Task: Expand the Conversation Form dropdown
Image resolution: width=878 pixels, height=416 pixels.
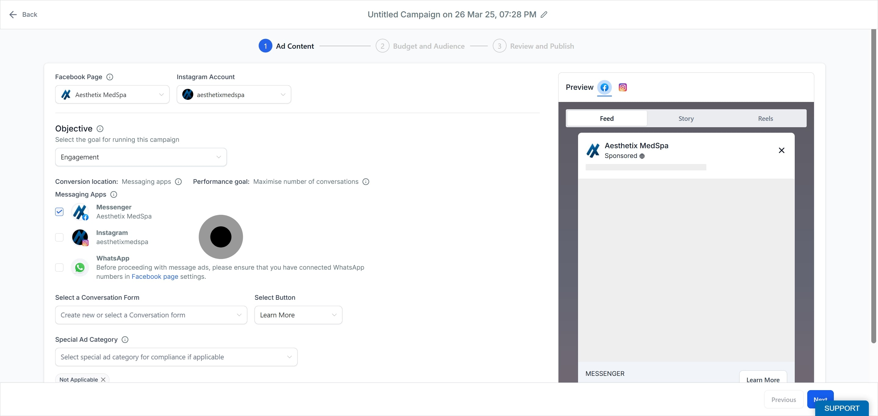Action: click(151, 315)
